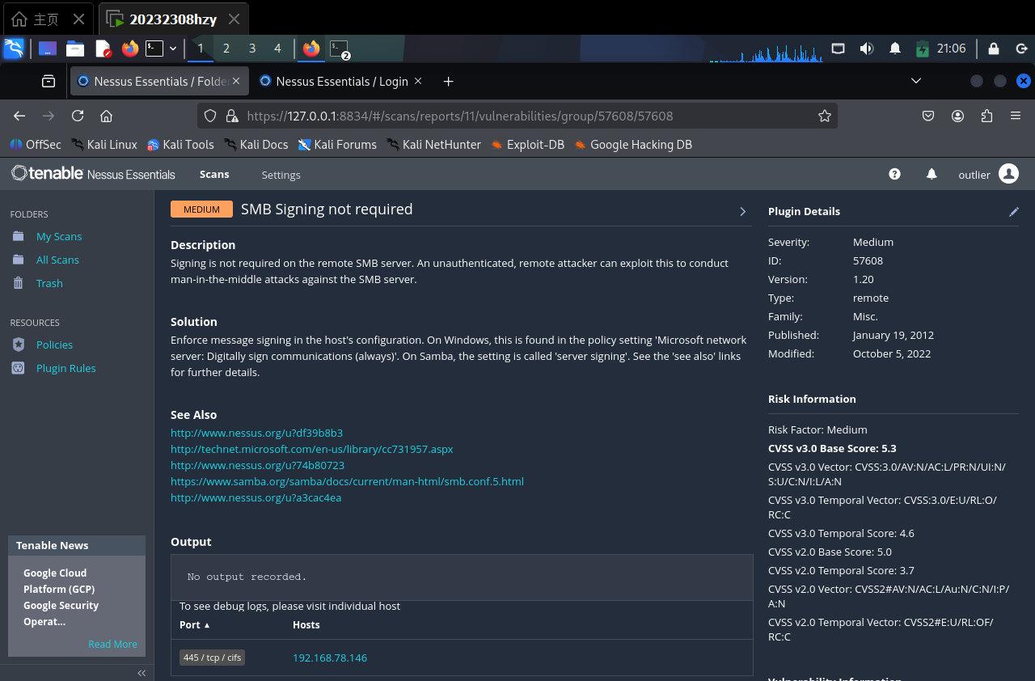Open the Settings menu
This screenshot has height=681, width=1035.
(x=281, y=175)
